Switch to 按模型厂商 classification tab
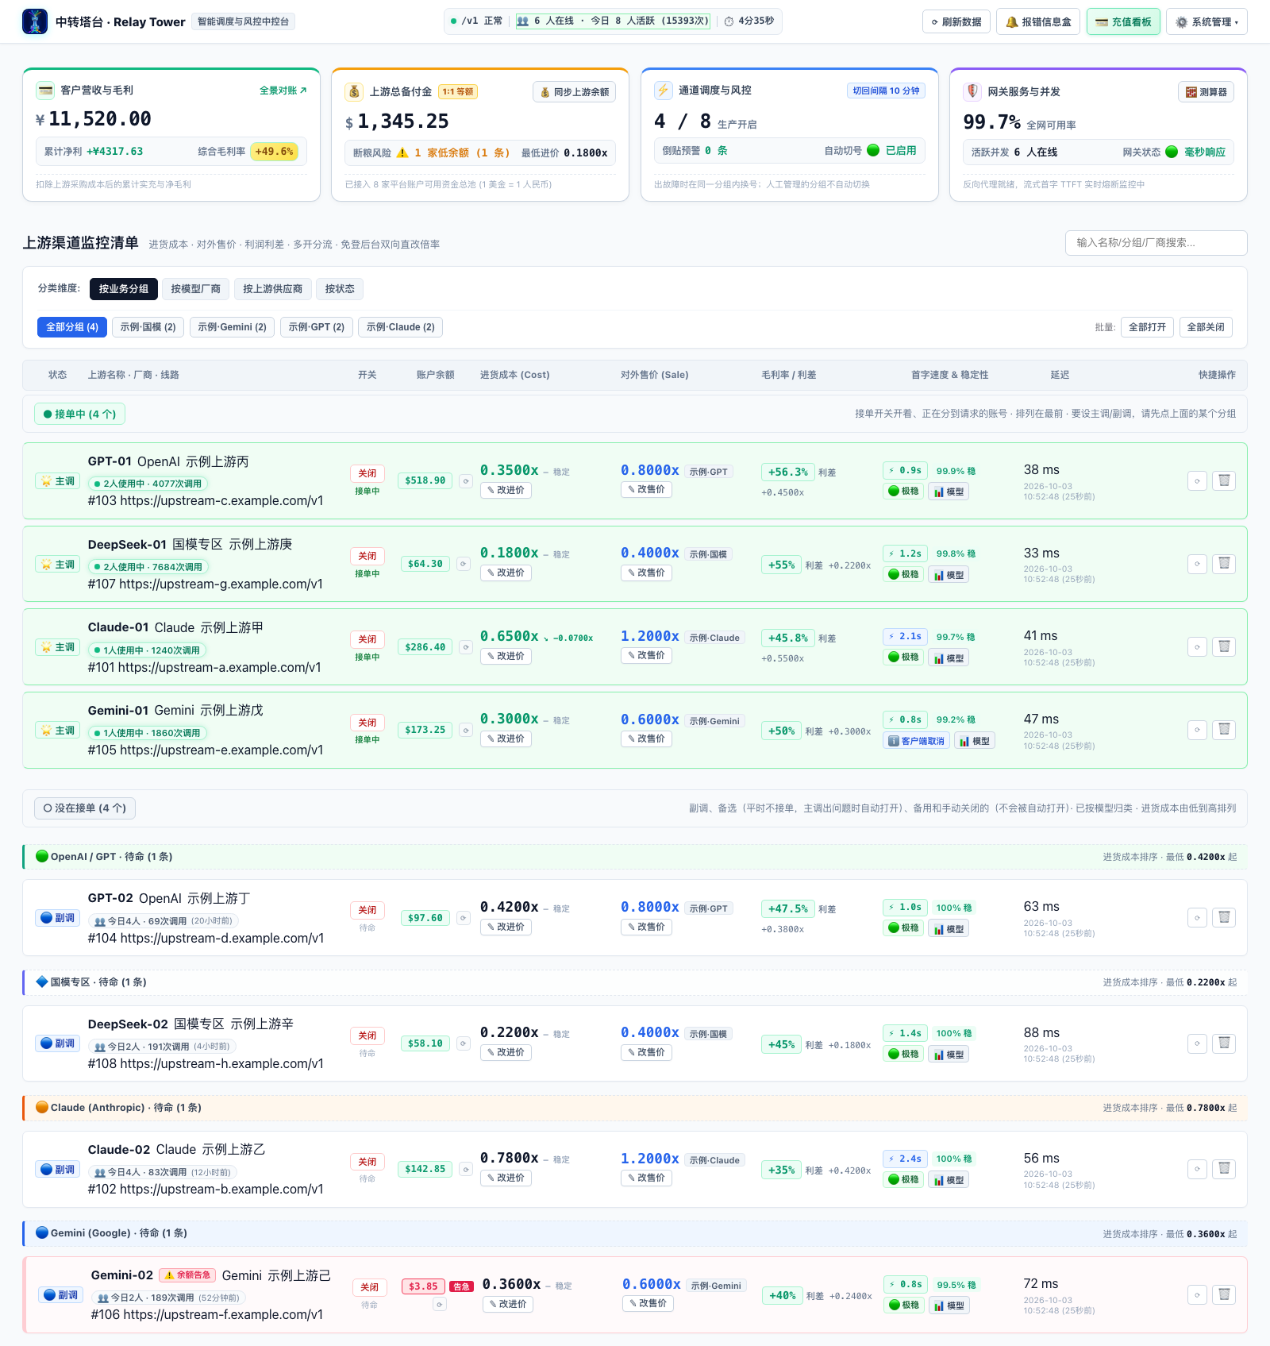Image resolution: width=1270 pixels, height=1346 pixels. tap(196, 289)
